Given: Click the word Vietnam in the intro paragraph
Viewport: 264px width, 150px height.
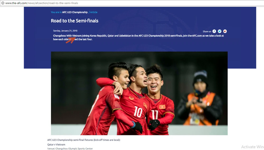Looking at the screenshot, I should pos(77,36).
